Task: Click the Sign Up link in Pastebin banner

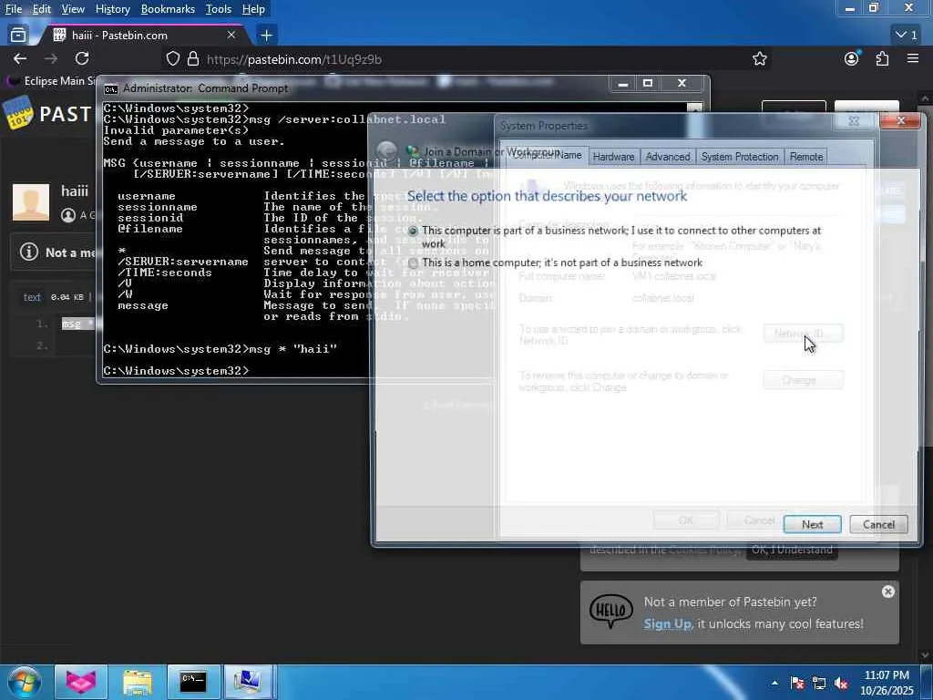Action: [x=667, y=623]
